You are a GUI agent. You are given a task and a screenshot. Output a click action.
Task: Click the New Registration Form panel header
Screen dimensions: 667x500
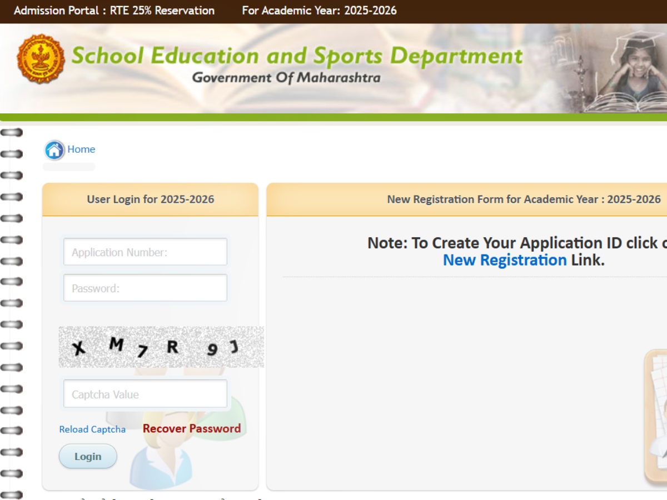[x=524, y=199]
